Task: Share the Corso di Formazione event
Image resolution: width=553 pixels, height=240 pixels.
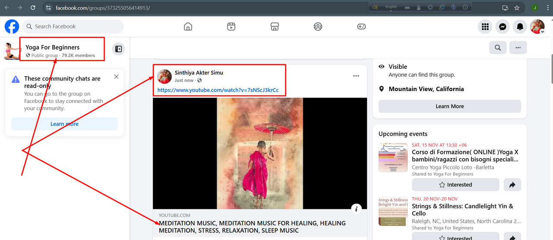Action: click(512, 184)
